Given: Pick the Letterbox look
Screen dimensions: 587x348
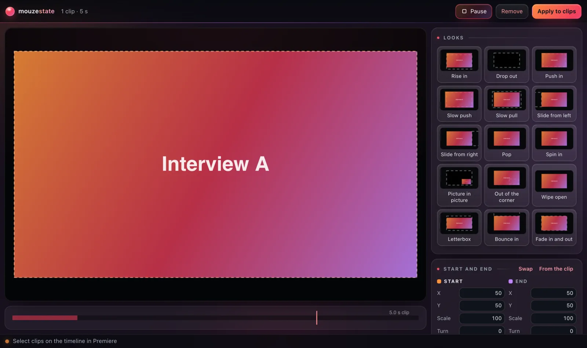Looking at the screenshot, I should tap(459, 227).
